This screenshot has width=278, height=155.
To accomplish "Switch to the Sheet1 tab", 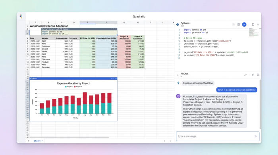I will (x=37, y=141).
